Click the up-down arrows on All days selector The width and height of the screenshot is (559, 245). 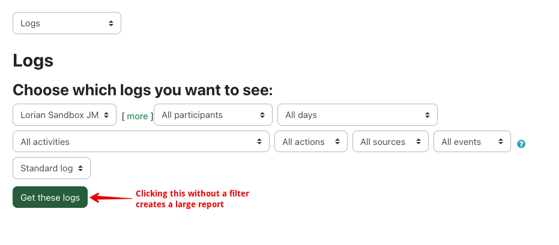click(427, 115)
